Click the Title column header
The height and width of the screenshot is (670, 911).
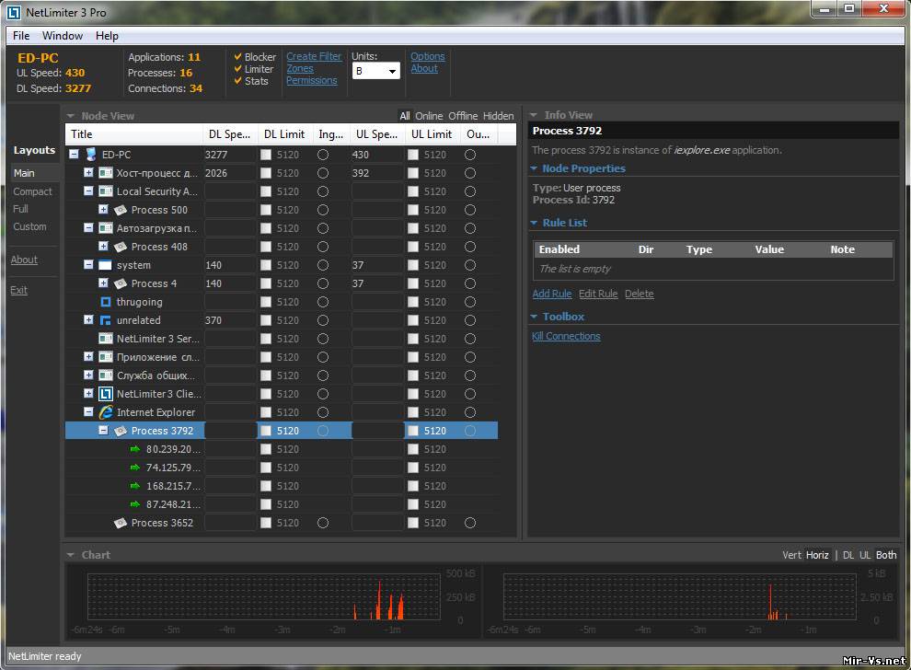pos(134,134)
